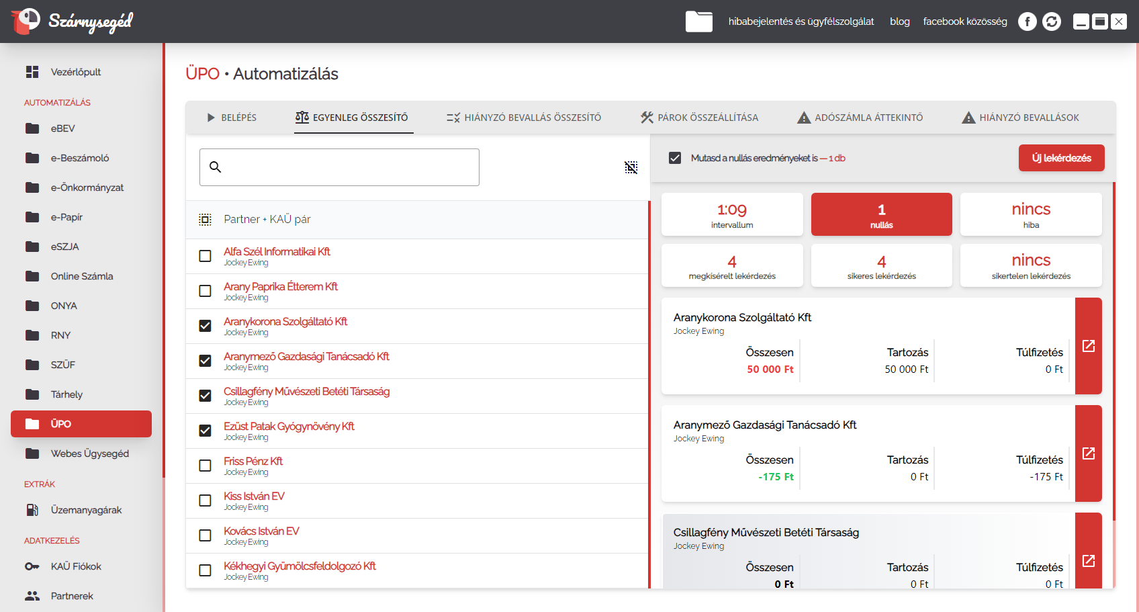
Task: Toggle Mutasd a nullás eredményeket checkbox
Action: [675, 158]
